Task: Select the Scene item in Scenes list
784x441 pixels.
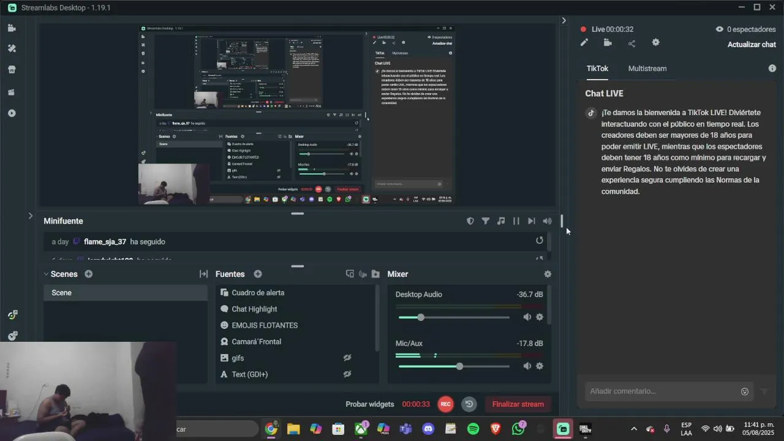Action: [126, 293]
